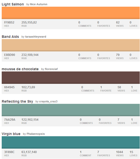Select the Light Salmon orange swatch
Screen dimensions: 140x159
point(71,13)
